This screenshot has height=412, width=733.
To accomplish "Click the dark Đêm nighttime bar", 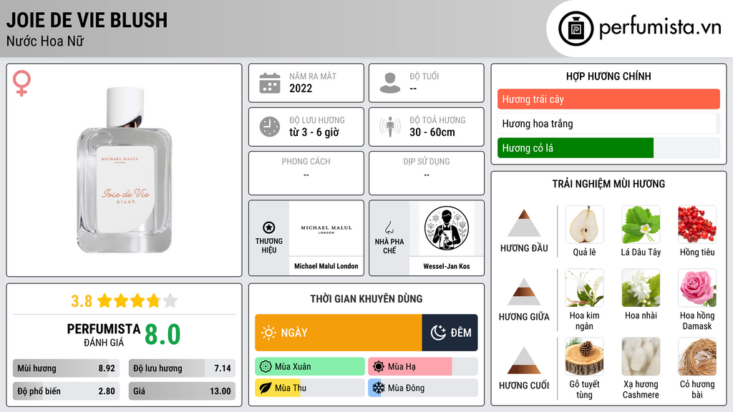I will [x=450, y=333].
